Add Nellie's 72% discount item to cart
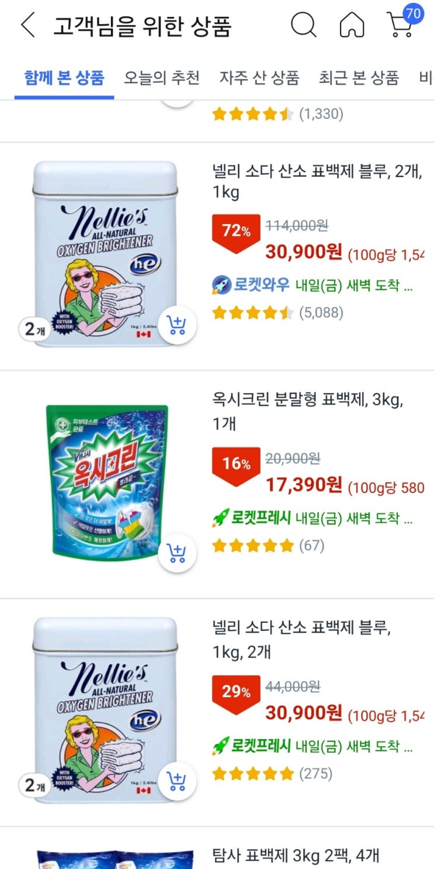The image size is (434, 869). click(x=176, y=325)
